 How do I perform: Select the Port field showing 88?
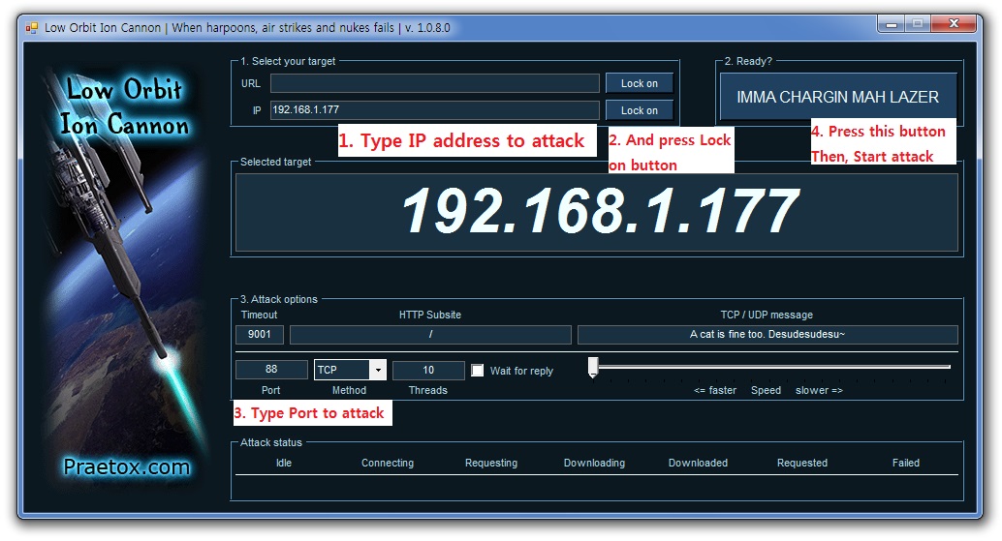click(271, 370)
